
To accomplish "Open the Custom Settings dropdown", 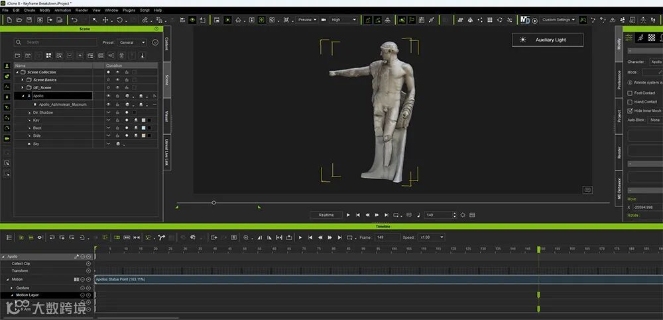I will click(x=558, y=20).
